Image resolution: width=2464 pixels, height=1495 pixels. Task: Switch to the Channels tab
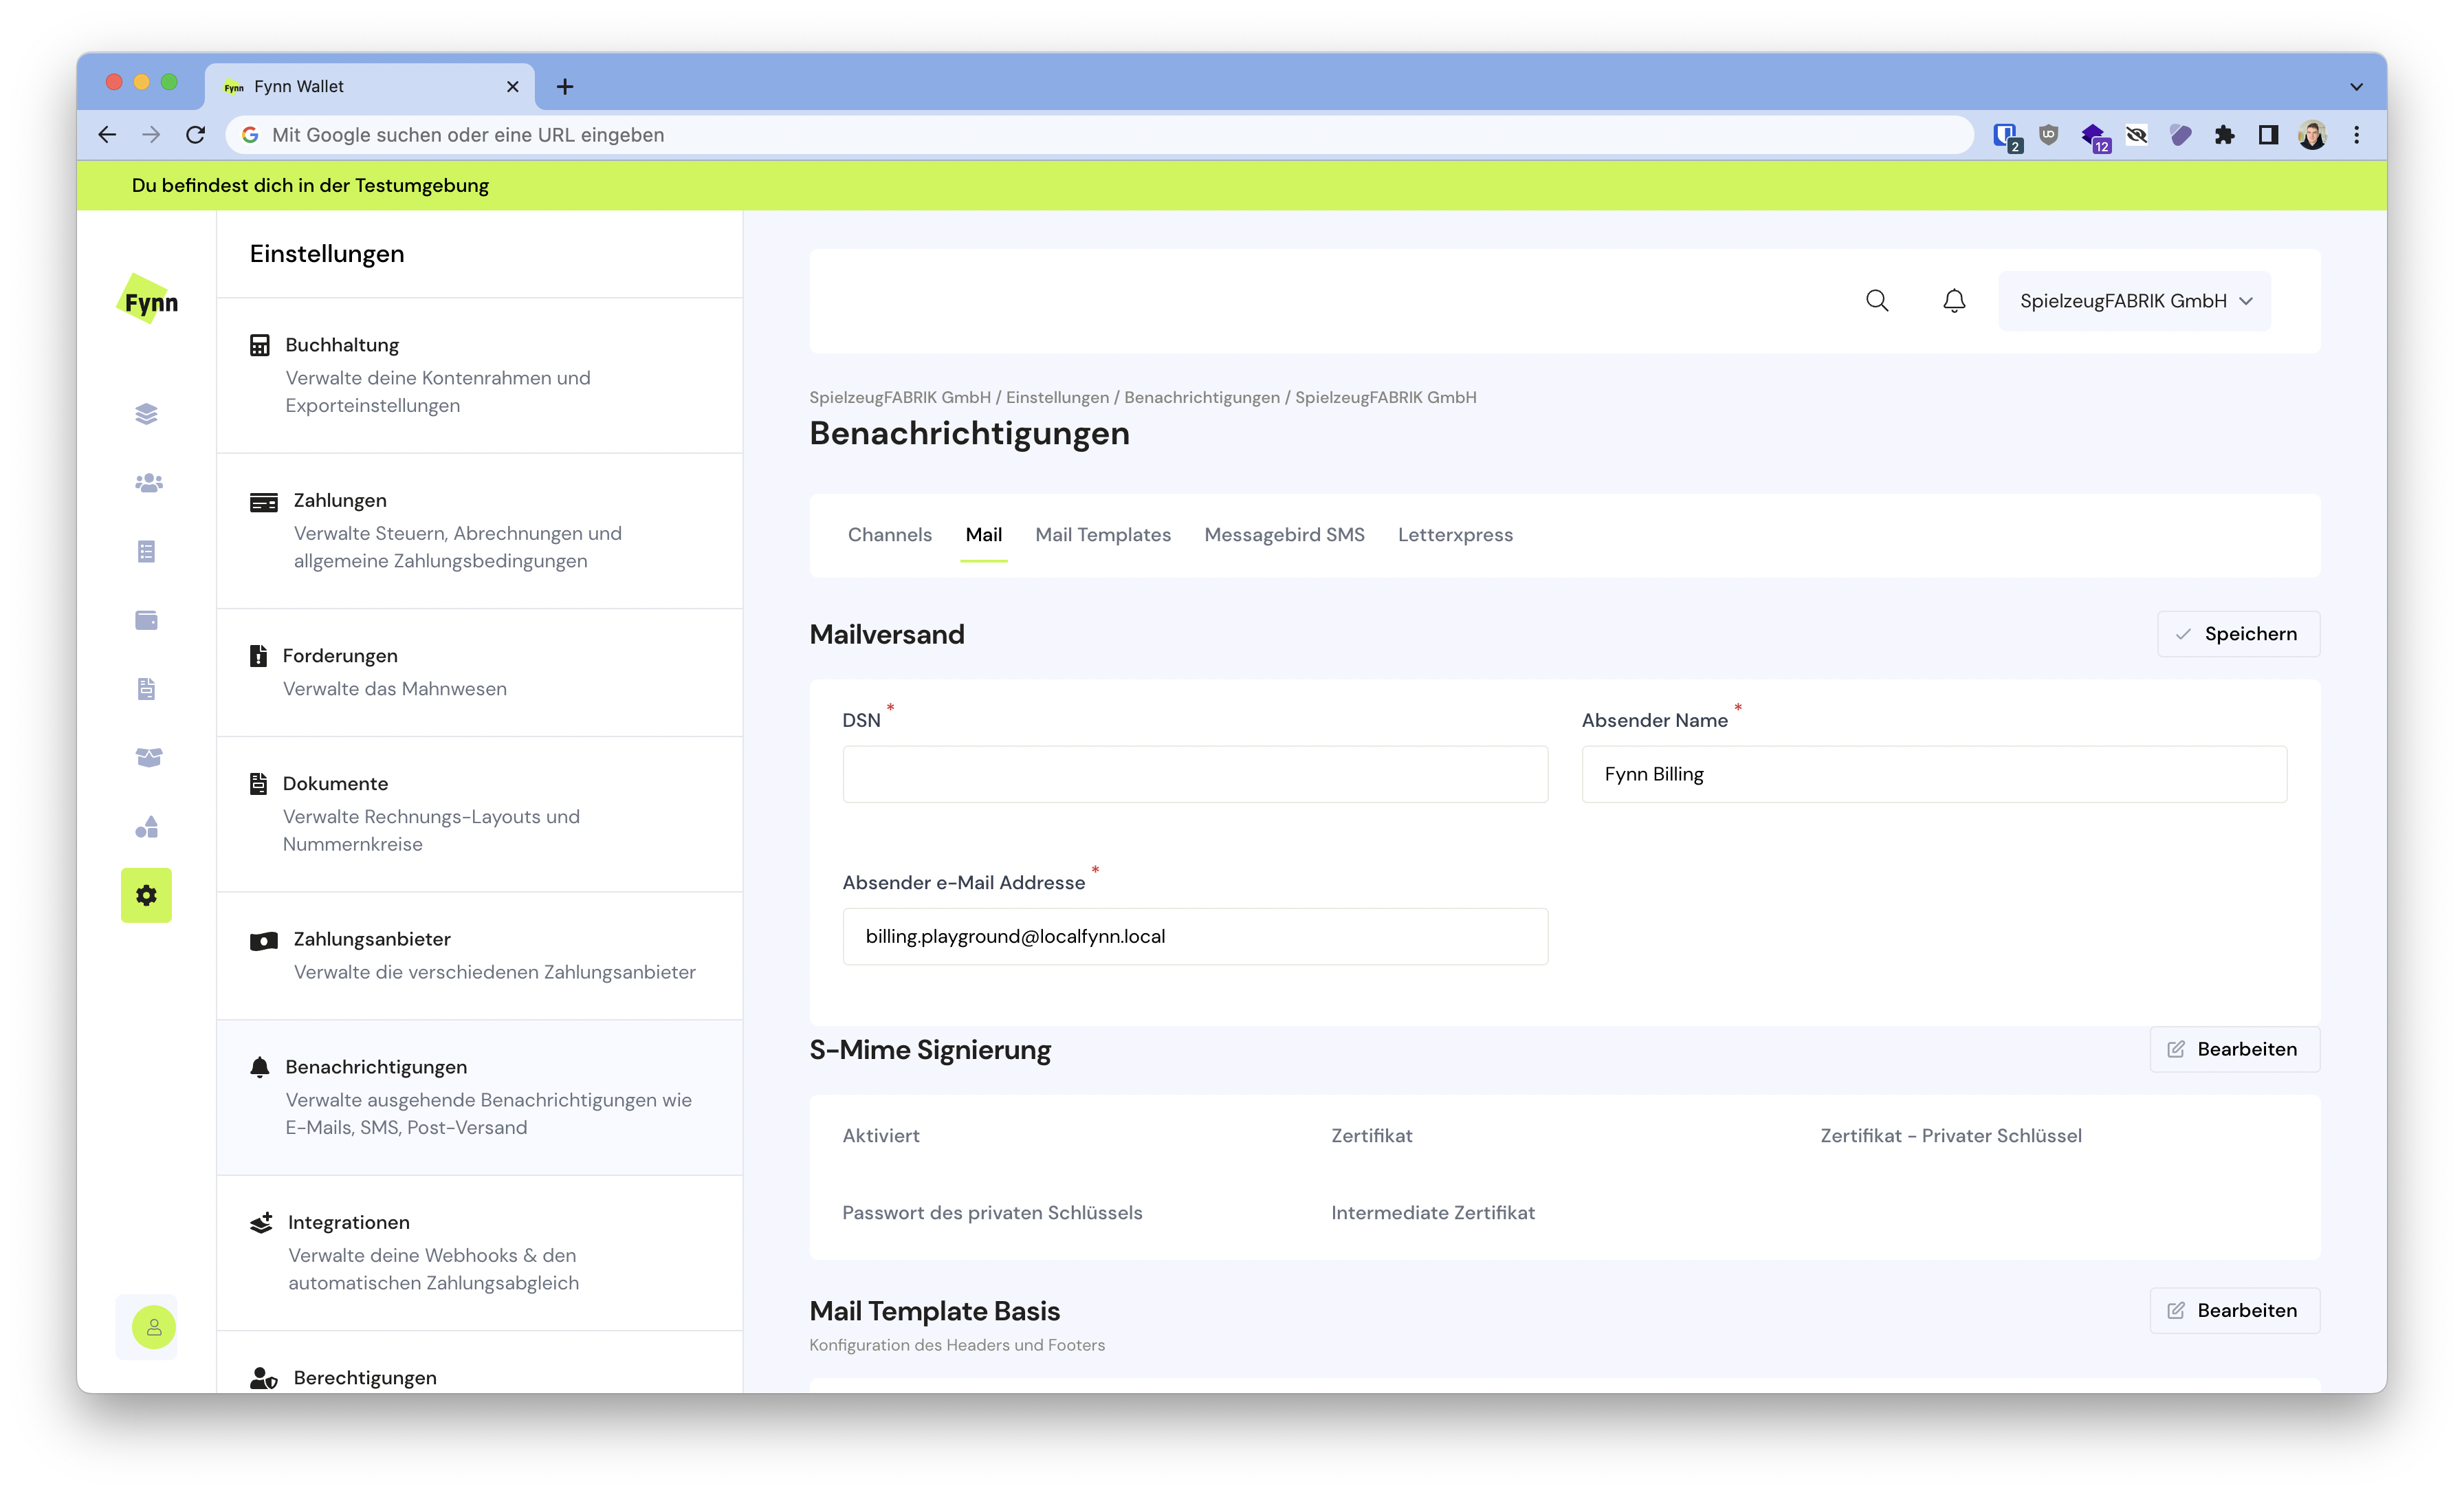tap(889, 535)
